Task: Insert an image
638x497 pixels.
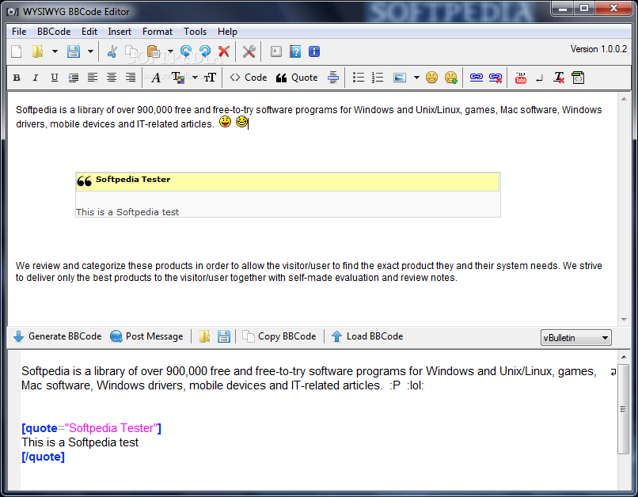Action: [x=400, y=78]
